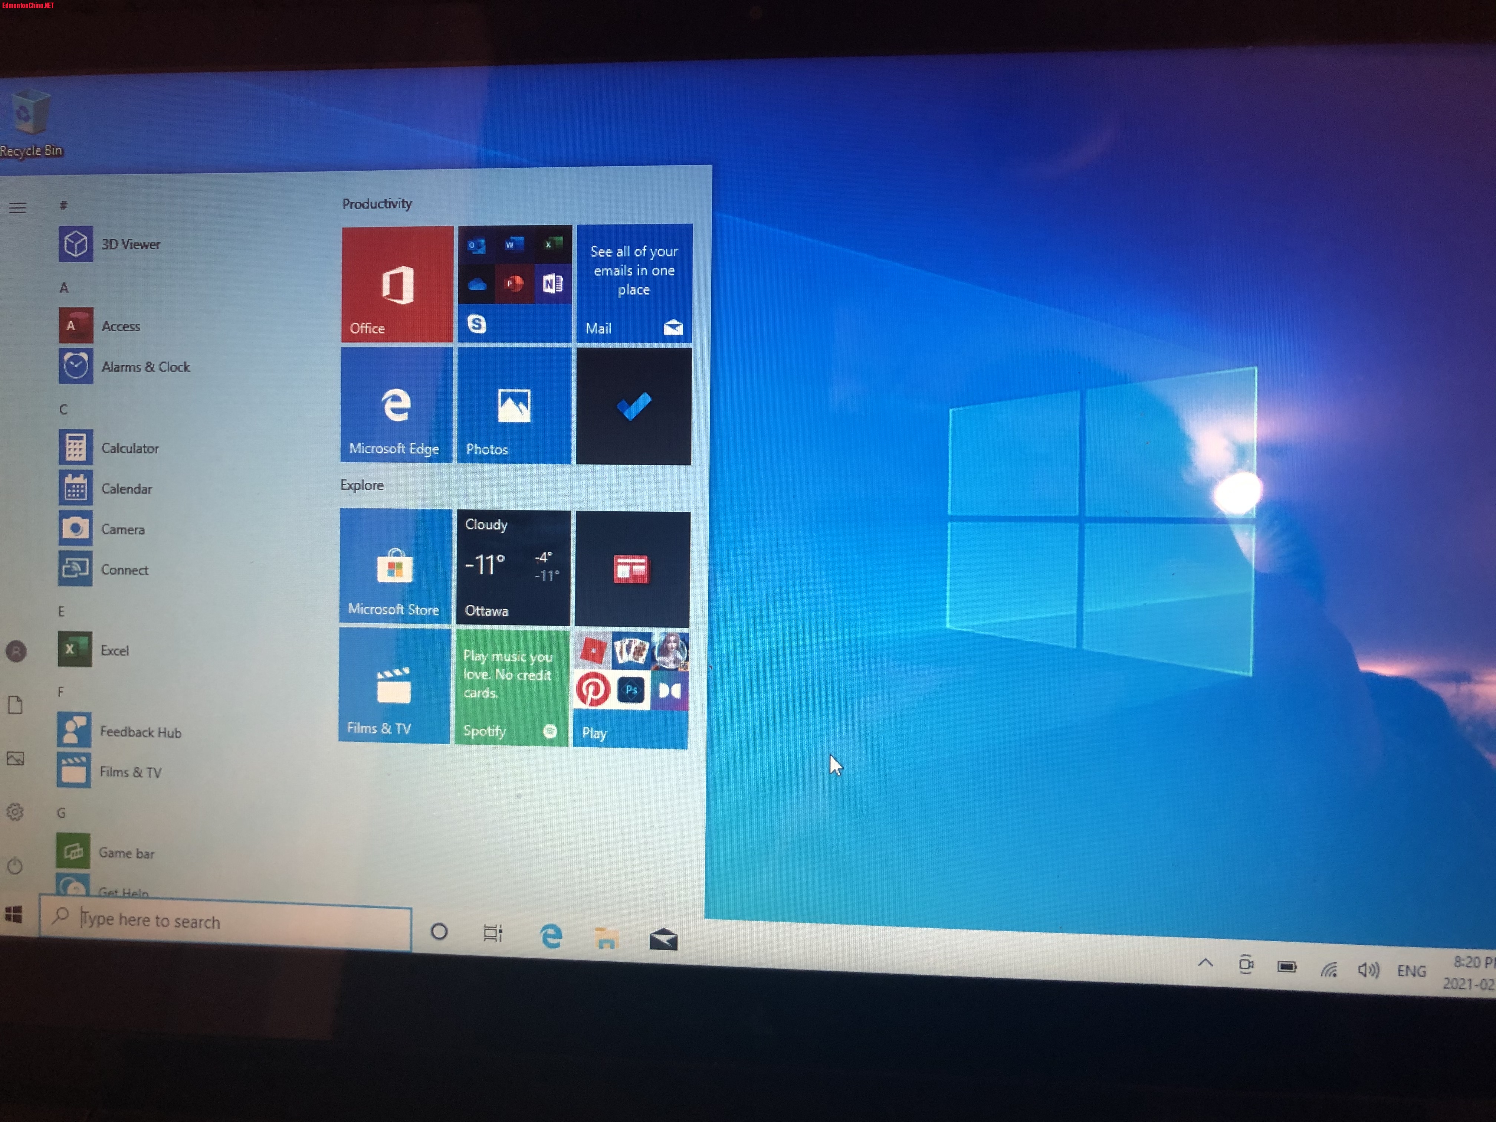Click the Productivity group heading
This screenshot has width=1496, height=1122.
(x=377, y=204)
